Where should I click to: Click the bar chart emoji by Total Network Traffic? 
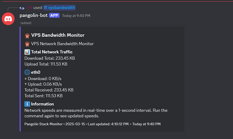pos(27,52)
